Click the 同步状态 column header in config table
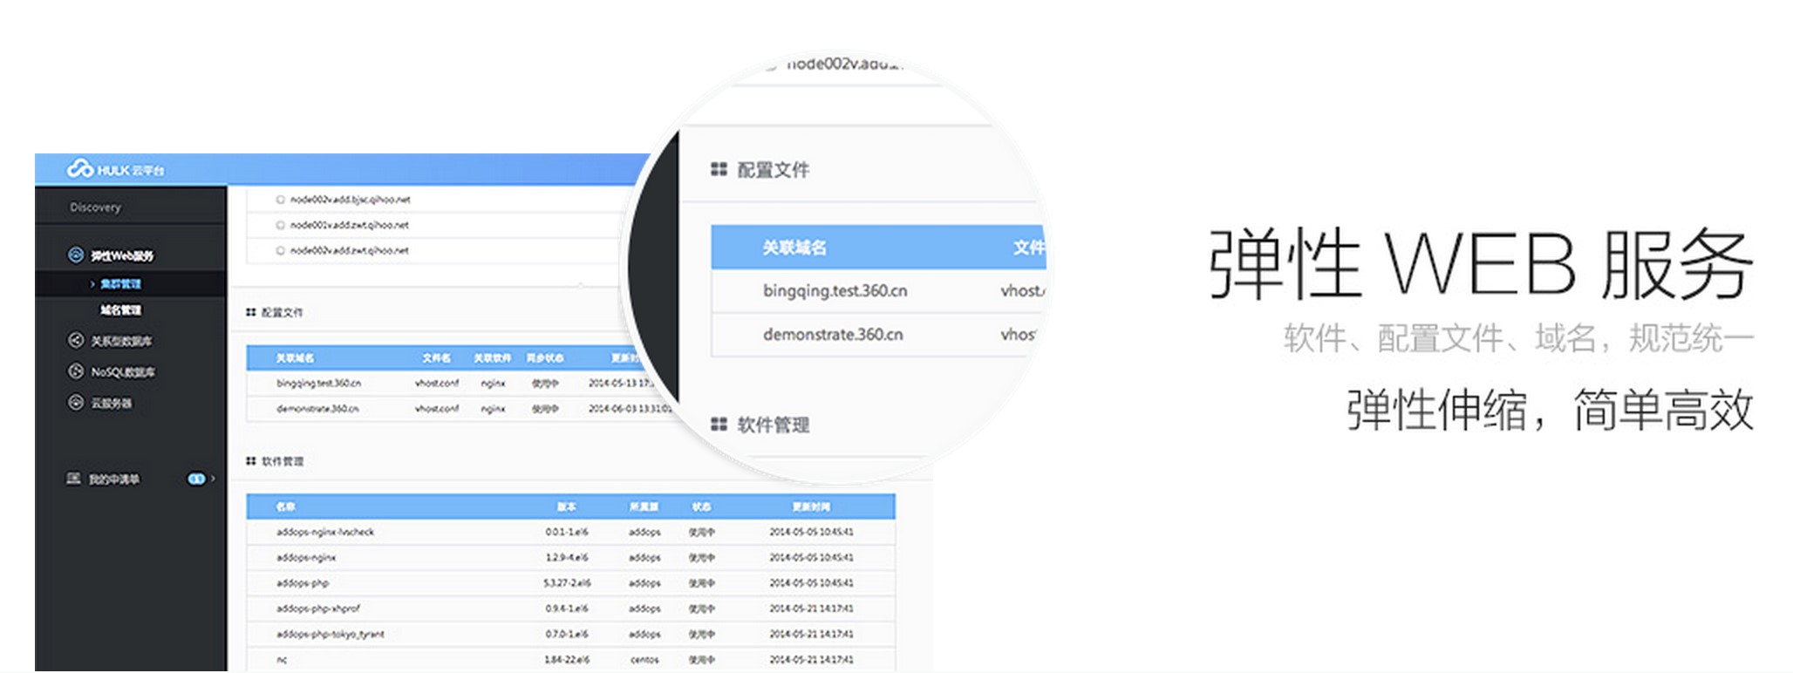The image size is (1793, 673). [x=544, y=358]
